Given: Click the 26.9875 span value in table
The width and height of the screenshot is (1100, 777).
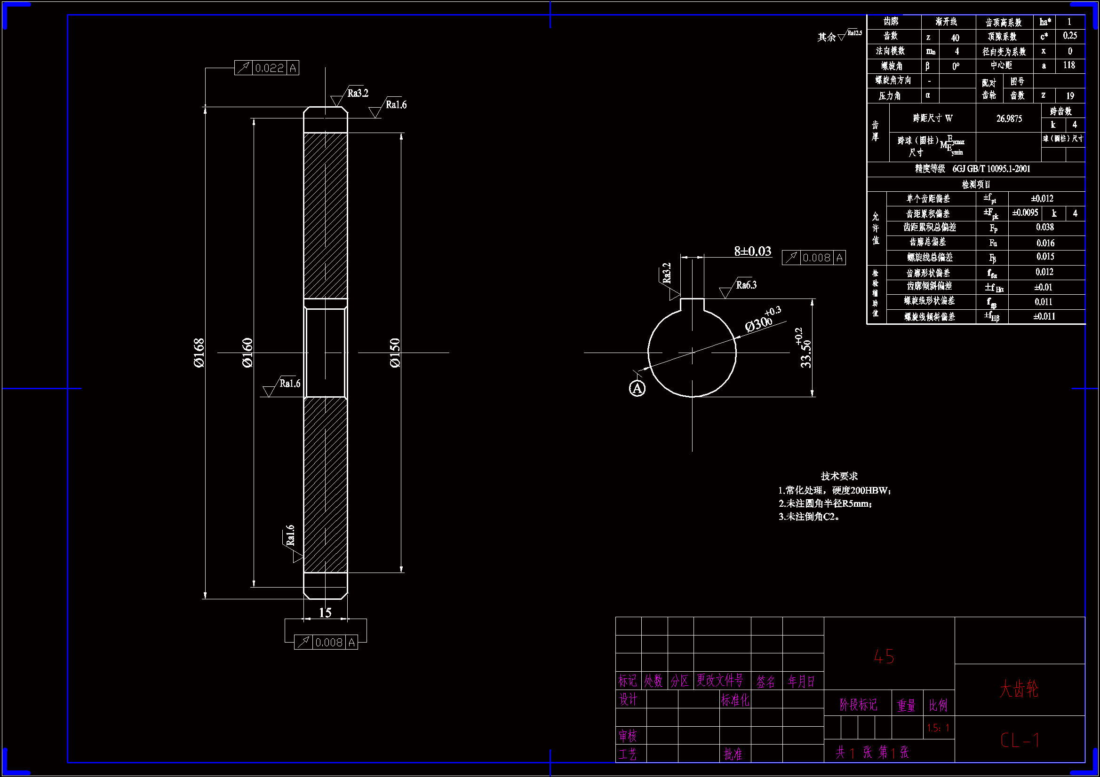Looking at the screenshot, I should point(1009,118).
